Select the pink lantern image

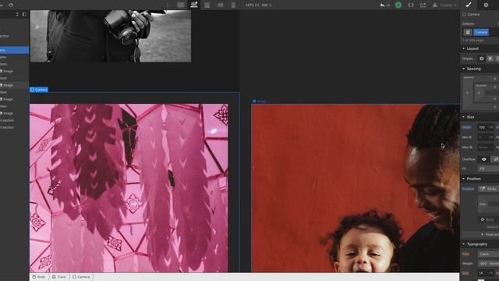pos(129,188)
